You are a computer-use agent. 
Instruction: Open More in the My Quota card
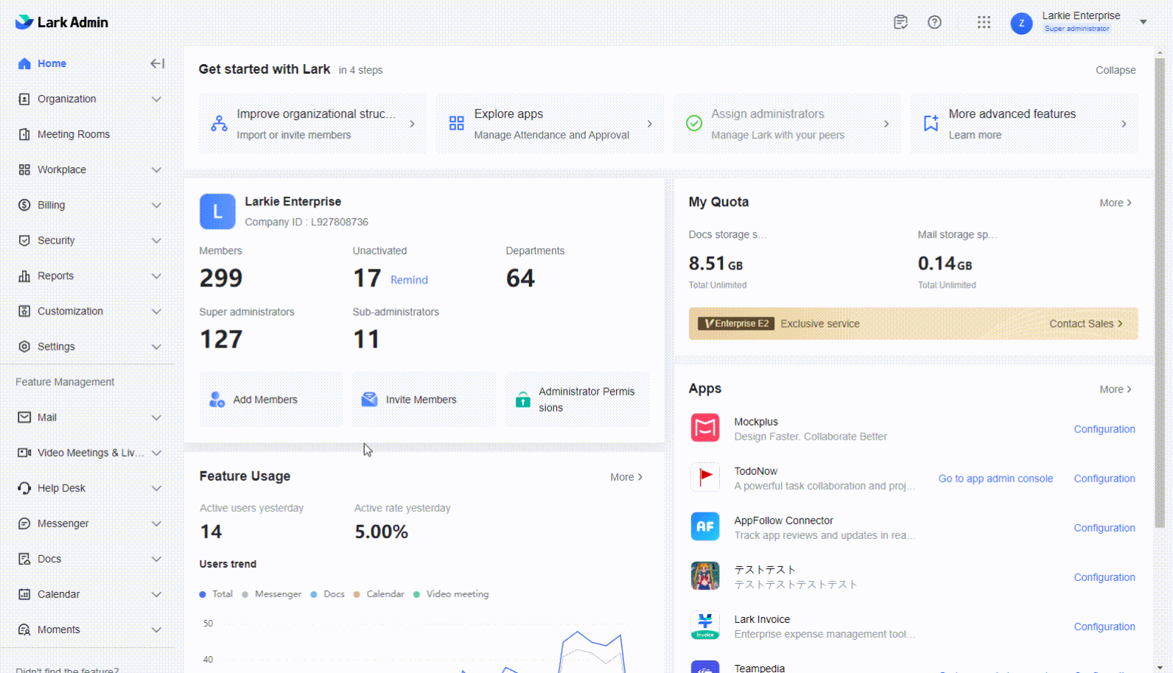point(1116,202)
